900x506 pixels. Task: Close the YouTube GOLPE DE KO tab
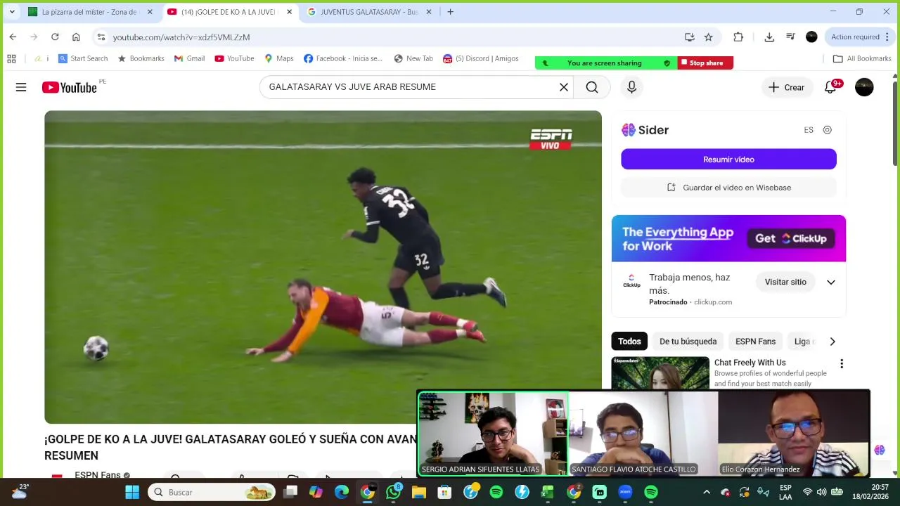click(289, 12)
